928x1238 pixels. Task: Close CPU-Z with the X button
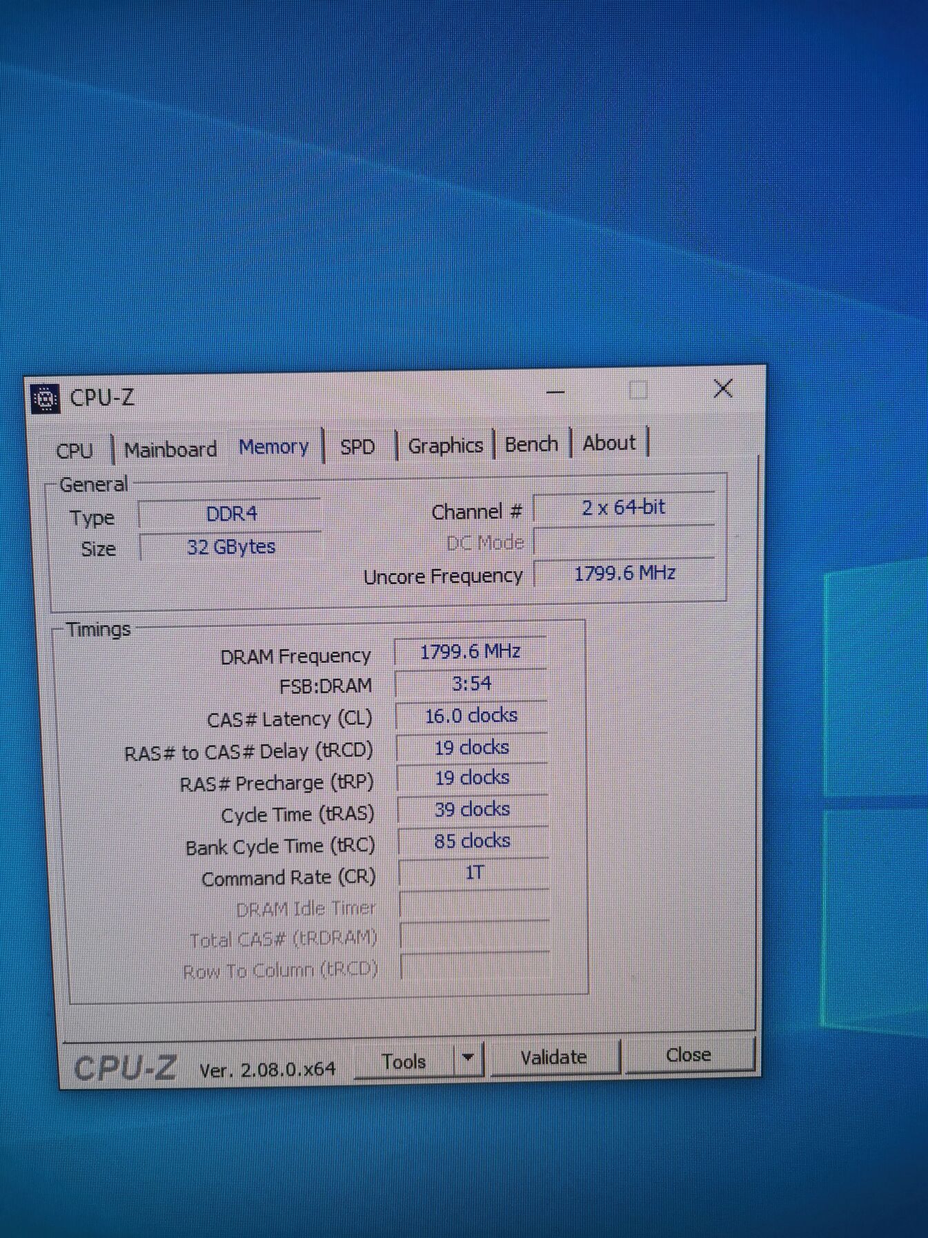tap(723, 389)
